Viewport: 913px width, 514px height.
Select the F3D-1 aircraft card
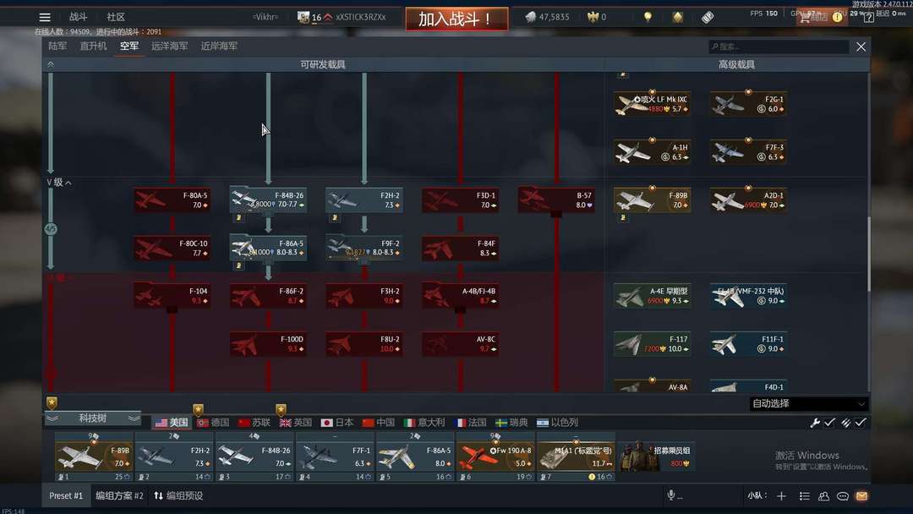(x=460, y=200)
